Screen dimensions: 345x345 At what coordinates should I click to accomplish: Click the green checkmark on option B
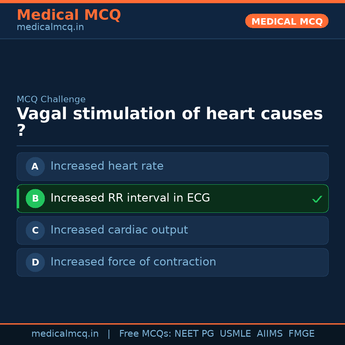pos(317,199)
